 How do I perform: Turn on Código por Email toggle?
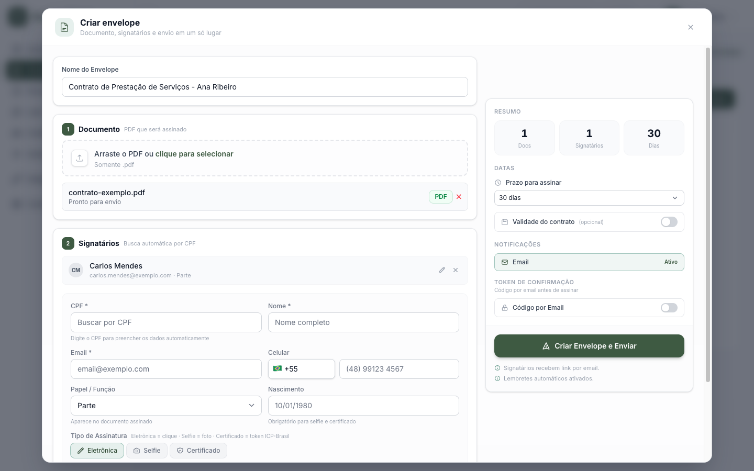point(669,308)
